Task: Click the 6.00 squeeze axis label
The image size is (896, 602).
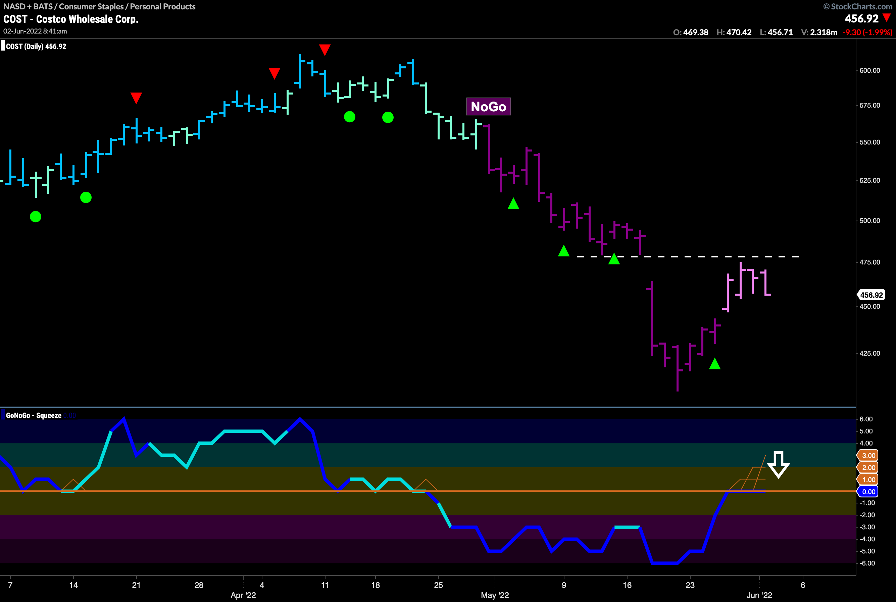Action: point(866,419)
